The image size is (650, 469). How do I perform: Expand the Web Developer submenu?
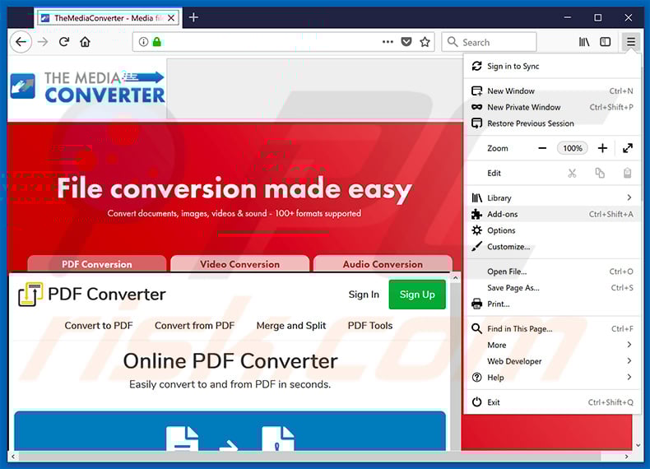point(554,360)
